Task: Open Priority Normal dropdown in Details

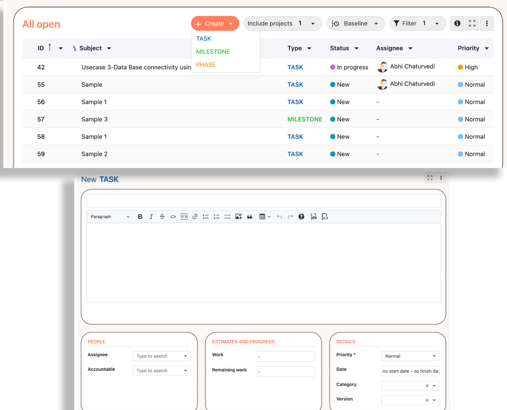Action: point(410,356)
